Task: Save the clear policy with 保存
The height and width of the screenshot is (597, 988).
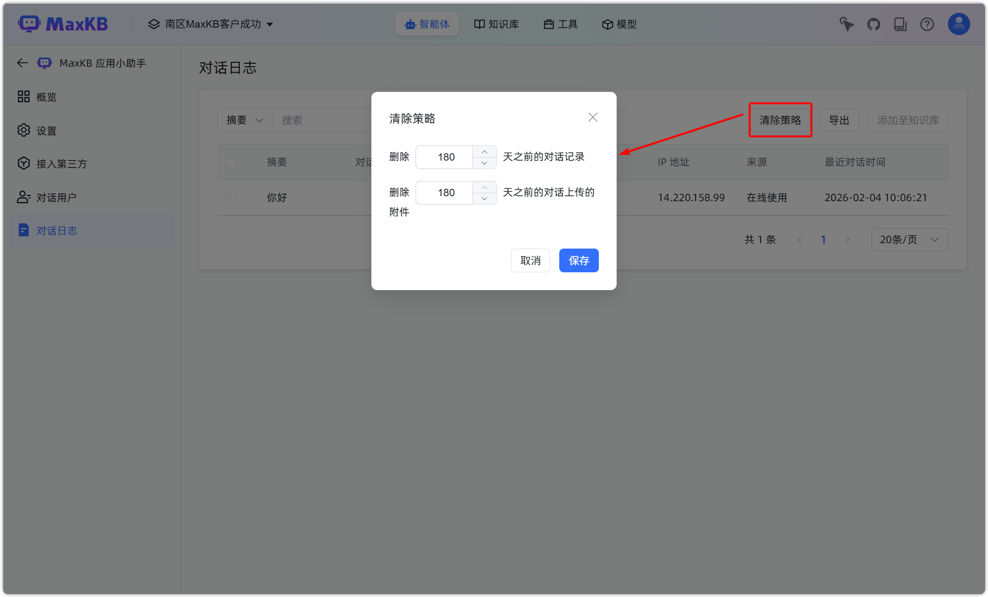Action: tap(579, 260)
